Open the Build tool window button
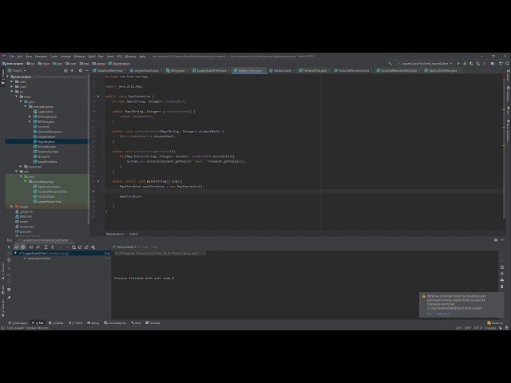511x383 pixels. pos(137,322)
